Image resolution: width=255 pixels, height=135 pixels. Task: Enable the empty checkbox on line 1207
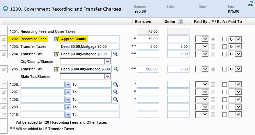tap(224, 92)
